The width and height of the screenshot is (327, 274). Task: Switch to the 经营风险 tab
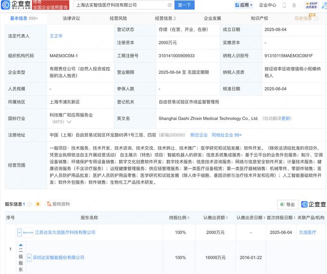coord(118,18)
